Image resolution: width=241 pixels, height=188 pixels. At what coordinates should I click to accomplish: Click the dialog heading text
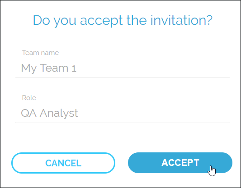(123, 20)
